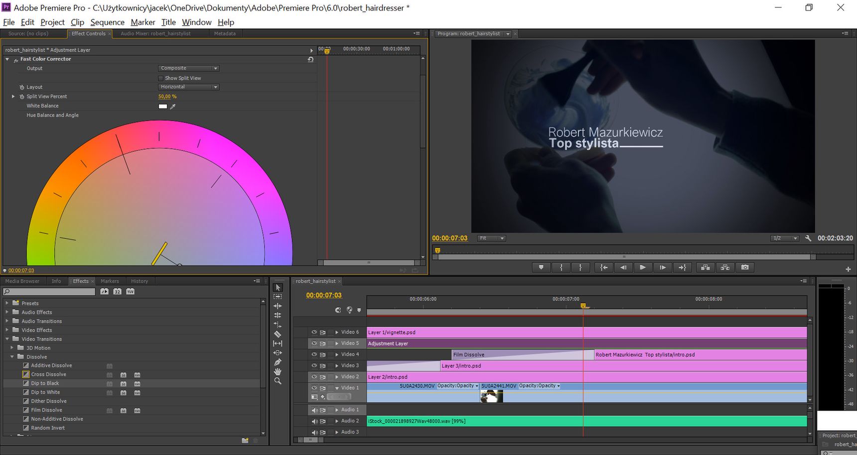Select the Pen tool in tools panel
This screenshot has width=857, height=455.
pos(278,362)
